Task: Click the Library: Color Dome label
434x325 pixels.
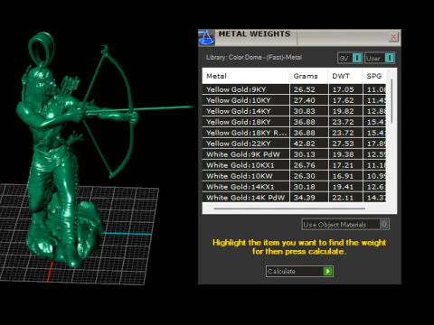Action: point(254,57)
